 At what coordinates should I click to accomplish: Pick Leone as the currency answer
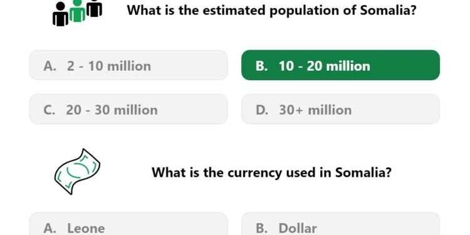click(x=128, y=224)
